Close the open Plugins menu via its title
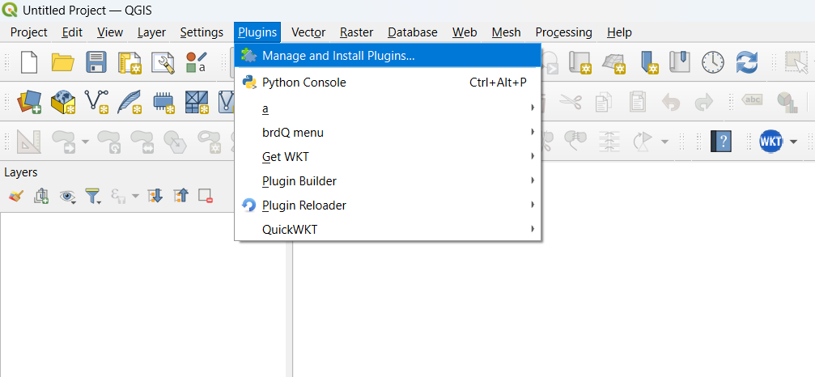The image size is (815, 377). (x=257, y=32)
